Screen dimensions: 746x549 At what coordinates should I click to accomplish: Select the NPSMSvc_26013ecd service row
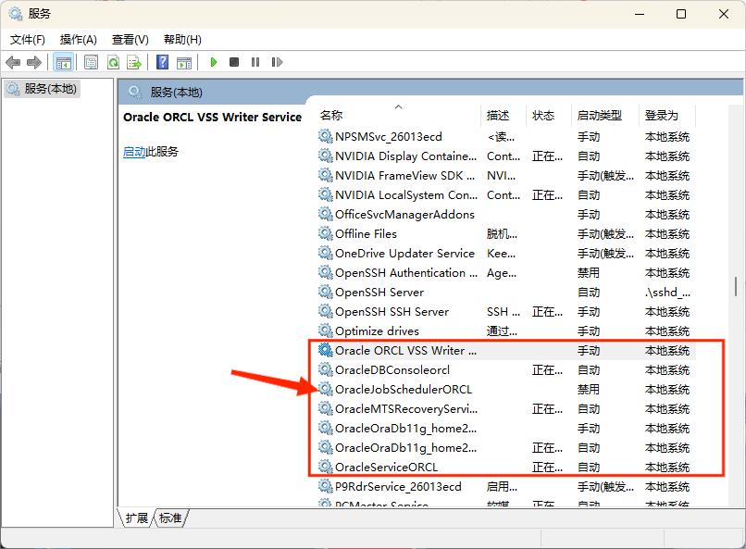point(506,136)
